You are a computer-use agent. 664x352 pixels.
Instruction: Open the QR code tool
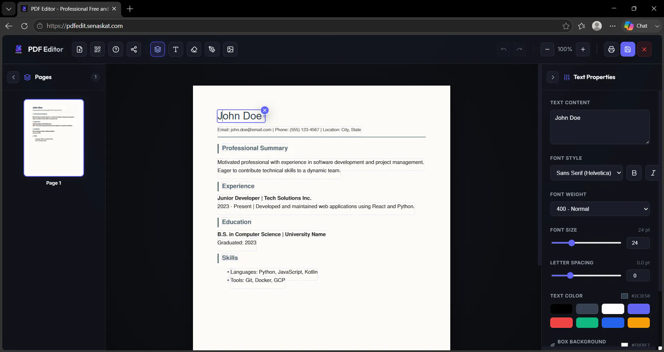[98, 49]
